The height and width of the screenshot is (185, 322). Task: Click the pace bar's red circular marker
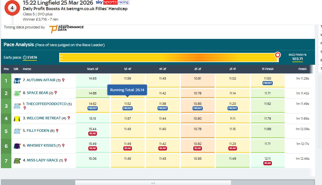278,55
